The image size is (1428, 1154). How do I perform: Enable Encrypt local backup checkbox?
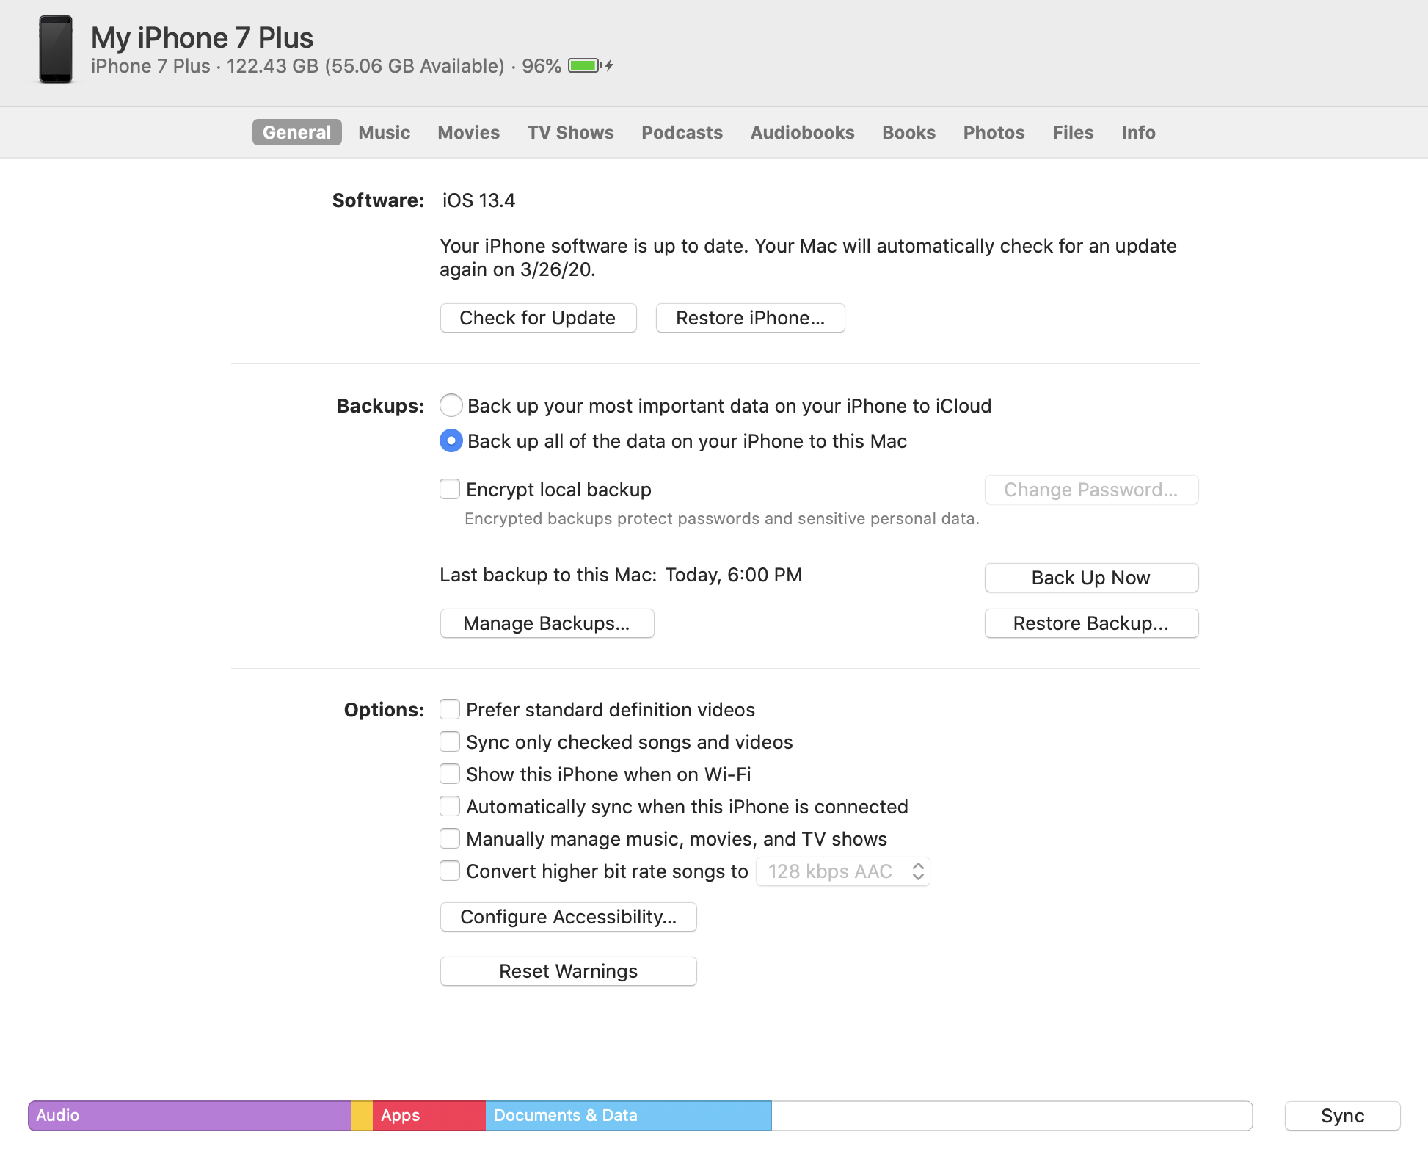(450, 489)
